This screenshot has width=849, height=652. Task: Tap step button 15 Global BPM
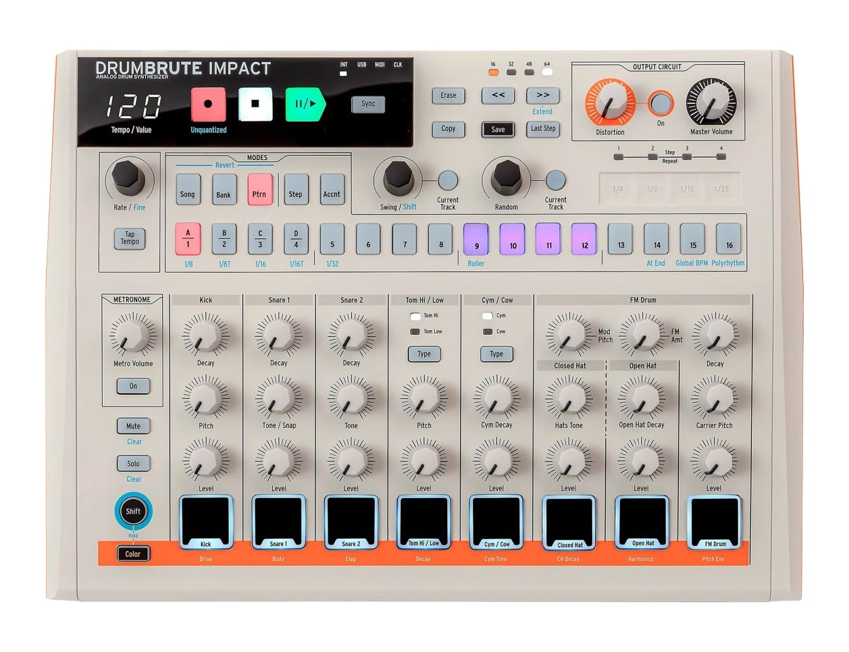click(x=692, y=239)
